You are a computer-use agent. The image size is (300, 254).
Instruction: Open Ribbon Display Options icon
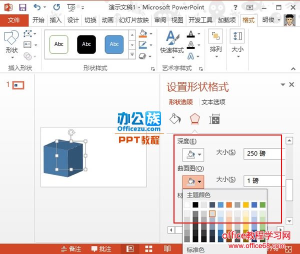click(x=249, y=7)
